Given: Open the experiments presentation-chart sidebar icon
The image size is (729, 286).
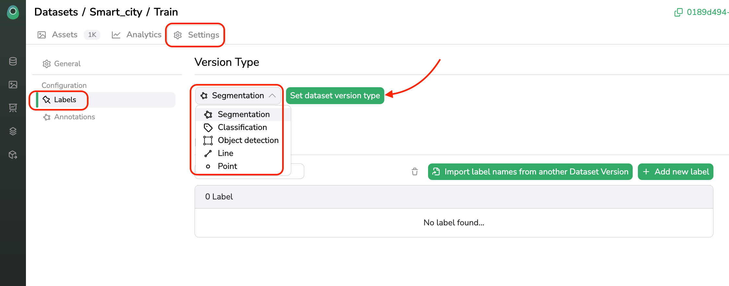Looking at the screenshot, I should [x=13, y=108].
